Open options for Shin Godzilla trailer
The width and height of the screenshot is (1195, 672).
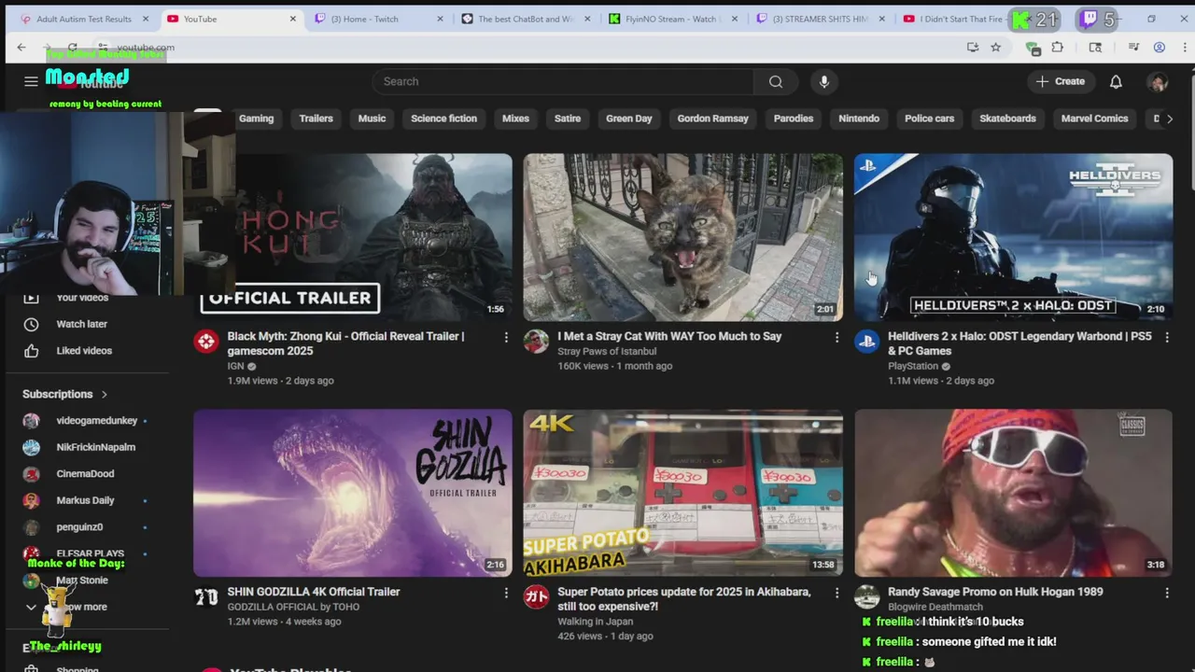point(506,593)
